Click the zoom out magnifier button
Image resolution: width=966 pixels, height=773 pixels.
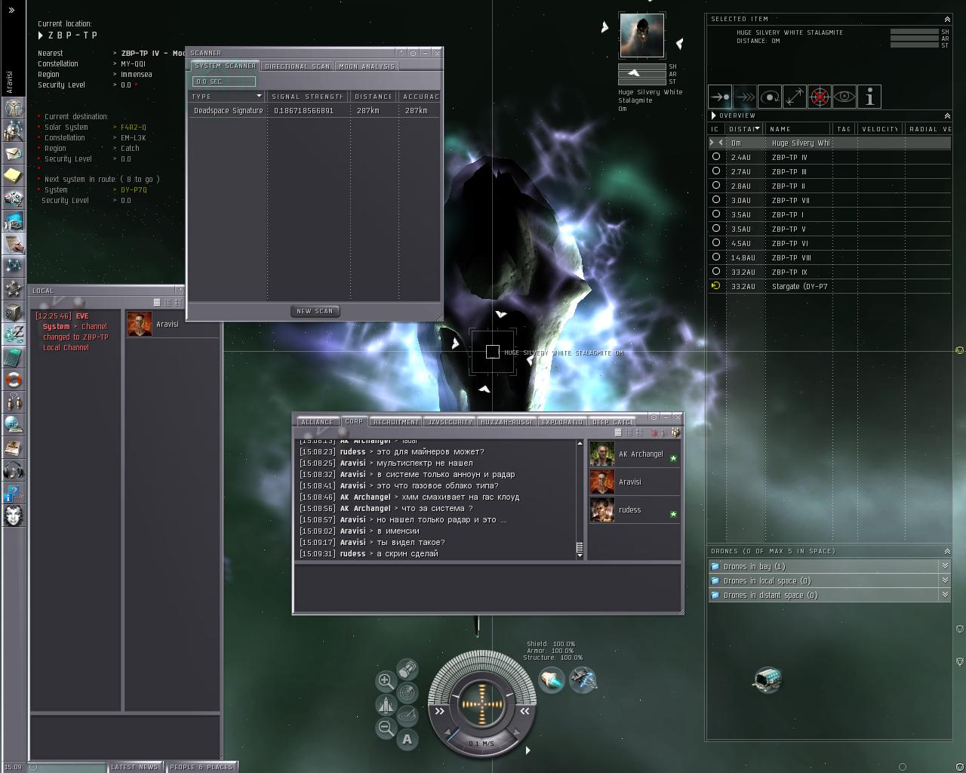(x=386, y=728)
